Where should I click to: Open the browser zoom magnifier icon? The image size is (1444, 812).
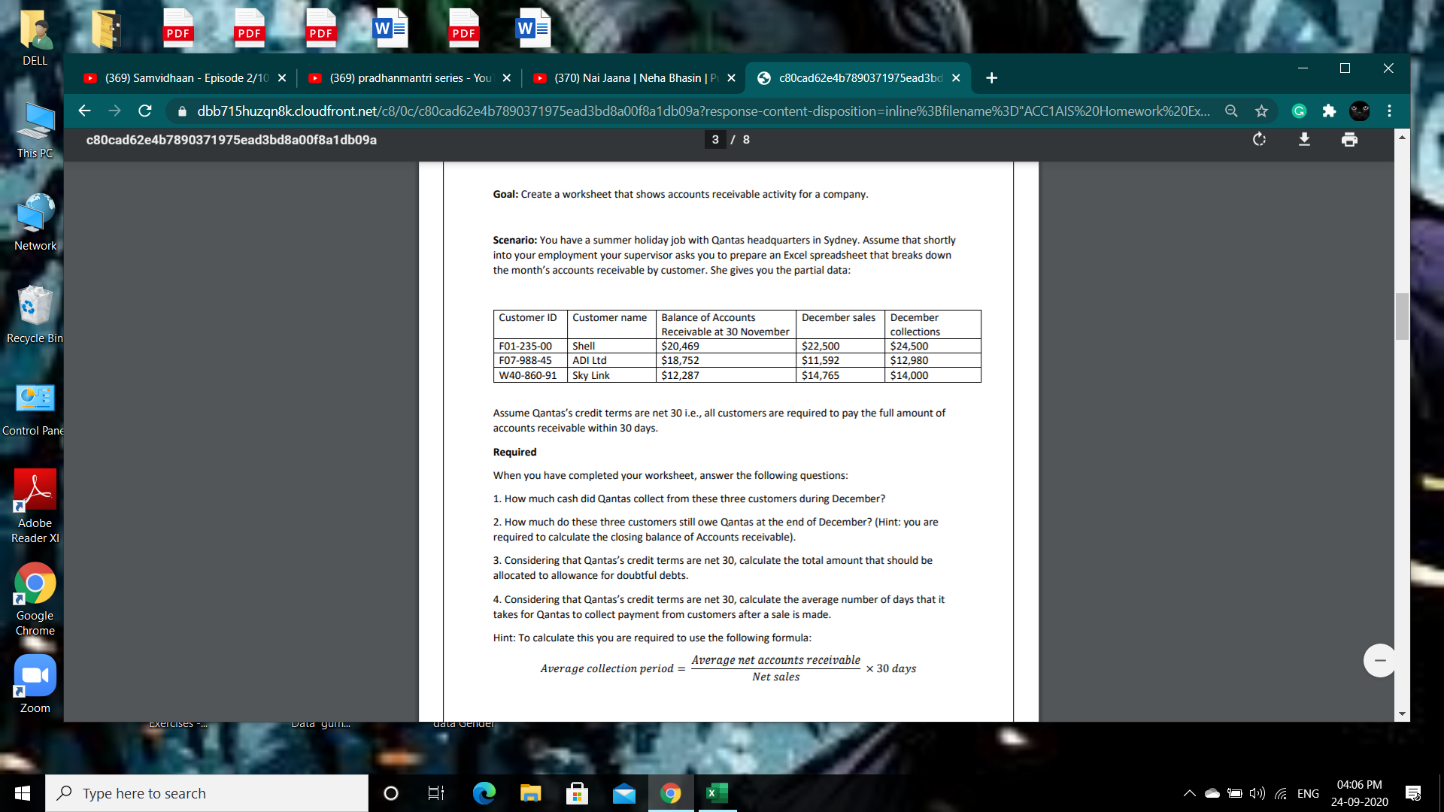[1231, 111]
